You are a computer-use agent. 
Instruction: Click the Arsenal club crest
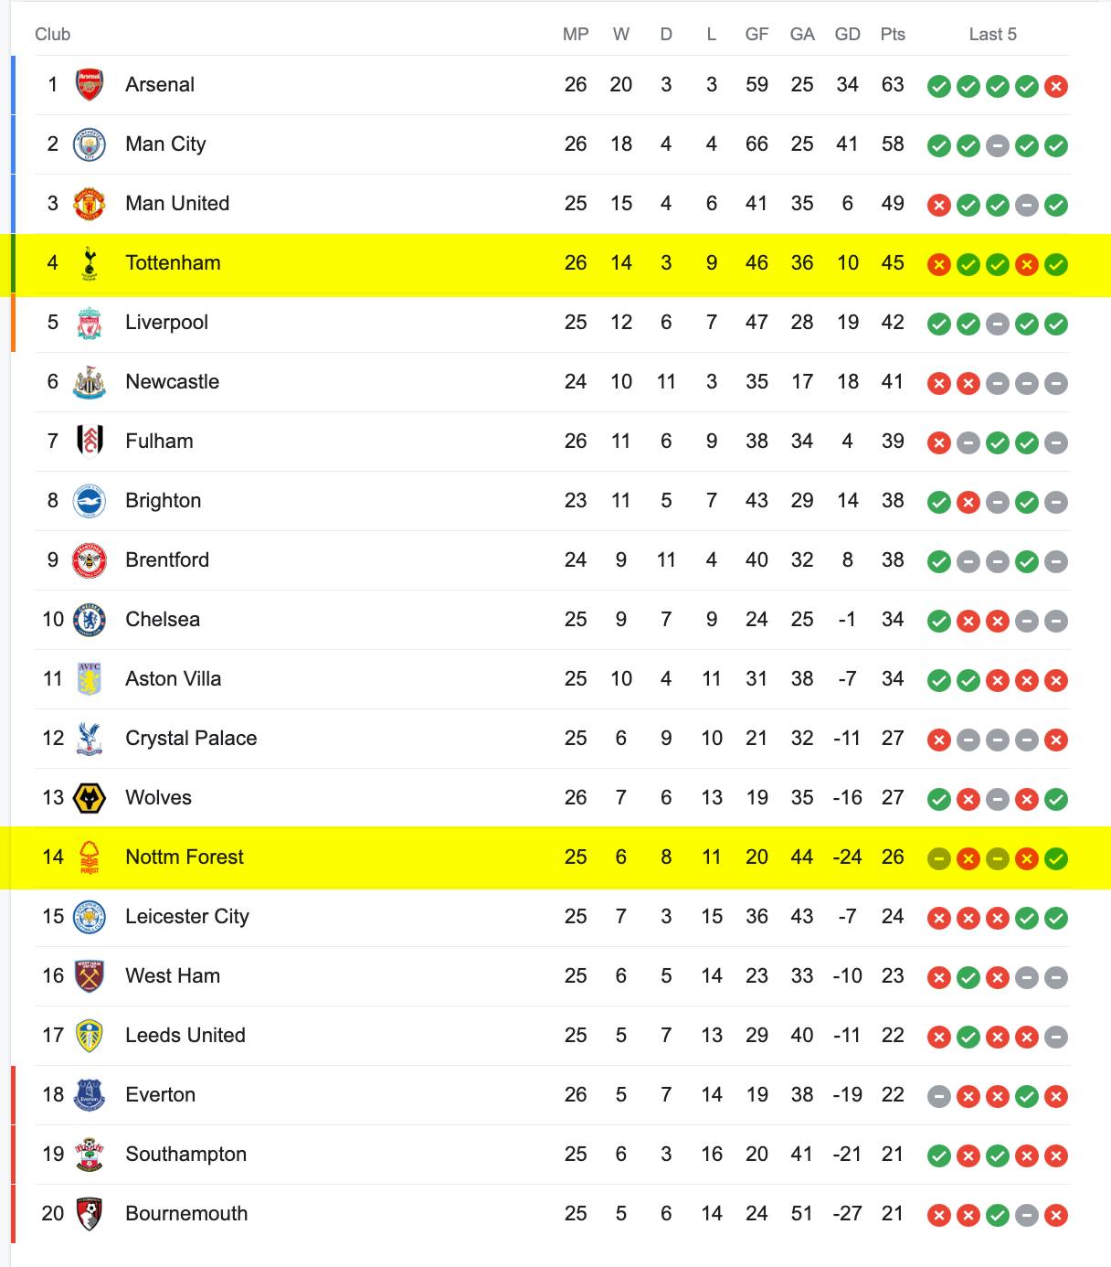[x=90, y=85]
